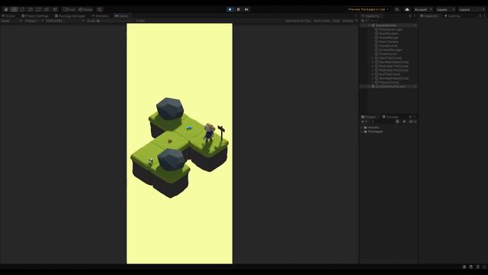Expand the EndTile(Clone) object
This screenshot has height=275, width=488.
tap(373, 75)
